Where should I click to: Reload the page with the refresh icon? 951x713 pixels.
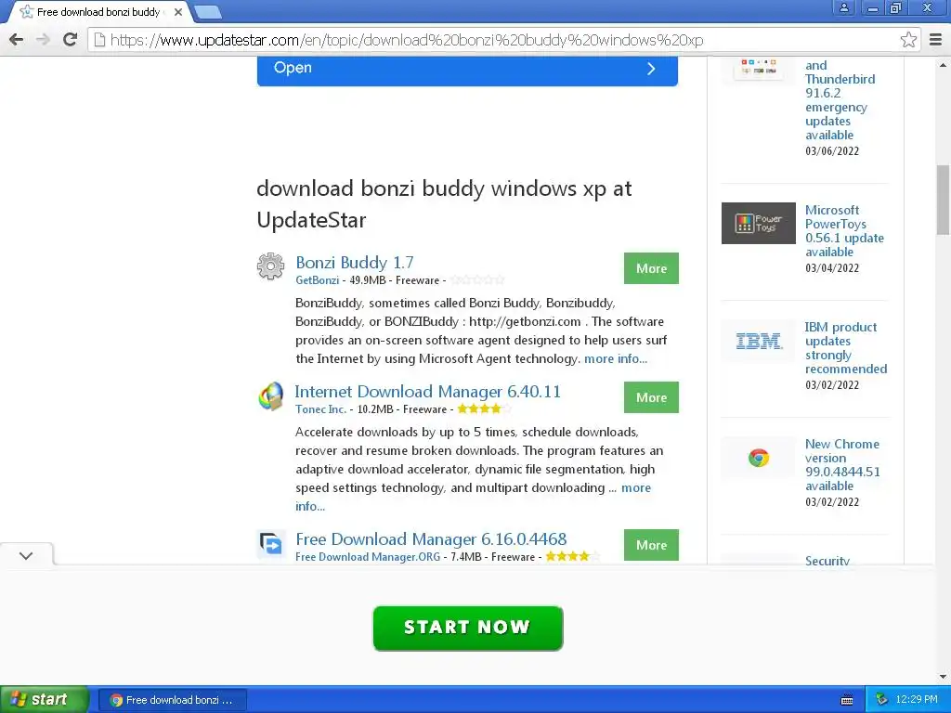point(71,40)
